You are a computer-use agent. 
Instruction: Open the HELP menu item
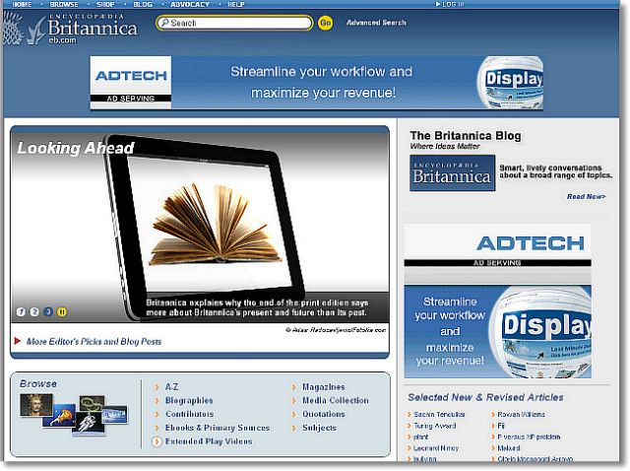tap(236, 4)
